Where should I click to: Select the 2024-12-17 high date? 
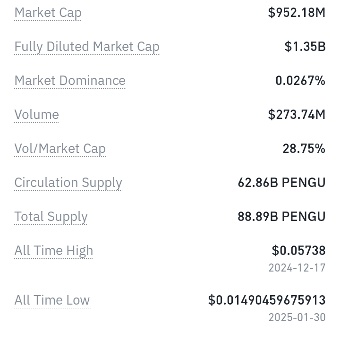click(297, 268)
